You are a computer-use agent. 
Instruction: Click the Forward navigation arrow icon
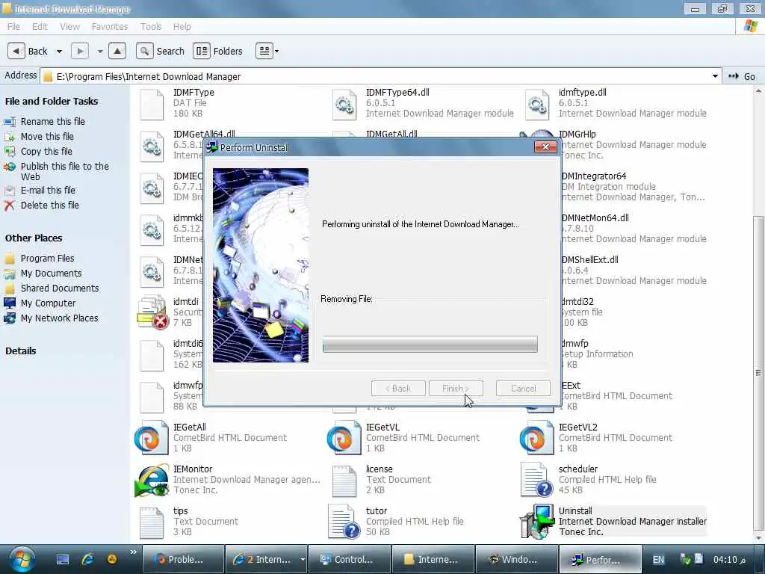(80, 51)
